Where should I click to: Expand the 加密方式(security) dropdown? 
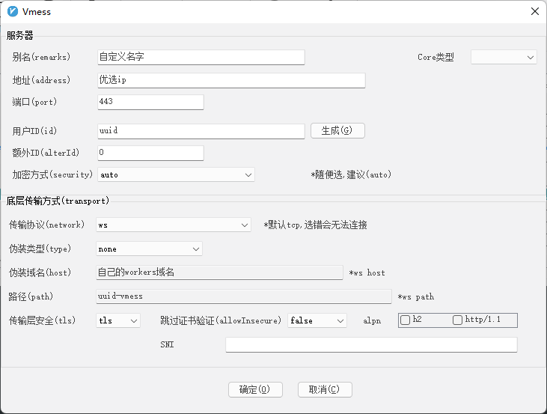click(x=176, y=174)
